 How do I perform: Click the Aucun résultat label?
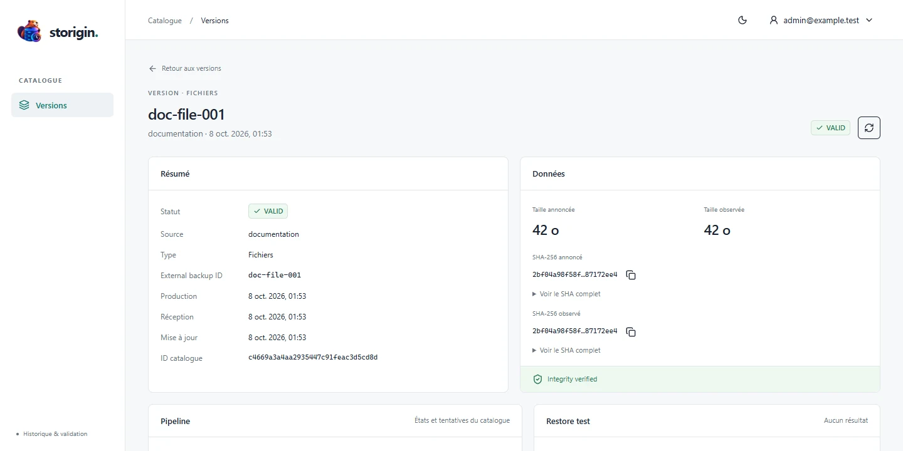(x=846, y=420)
